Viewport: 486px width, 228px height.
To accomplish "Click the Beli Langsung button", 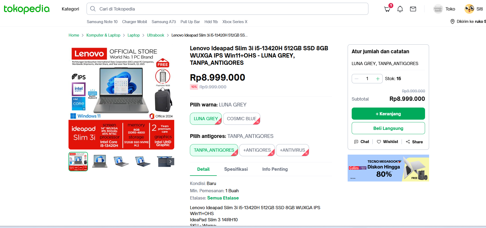I will click(x=388, y=128).
